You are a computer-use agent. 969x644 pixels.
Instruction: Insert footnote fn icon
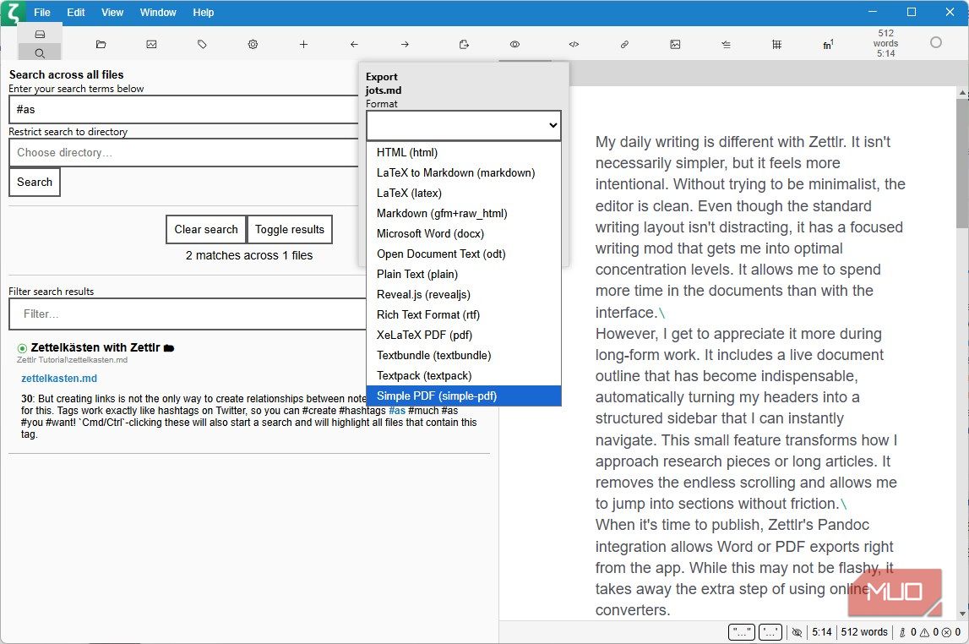[x=828, y=45]
